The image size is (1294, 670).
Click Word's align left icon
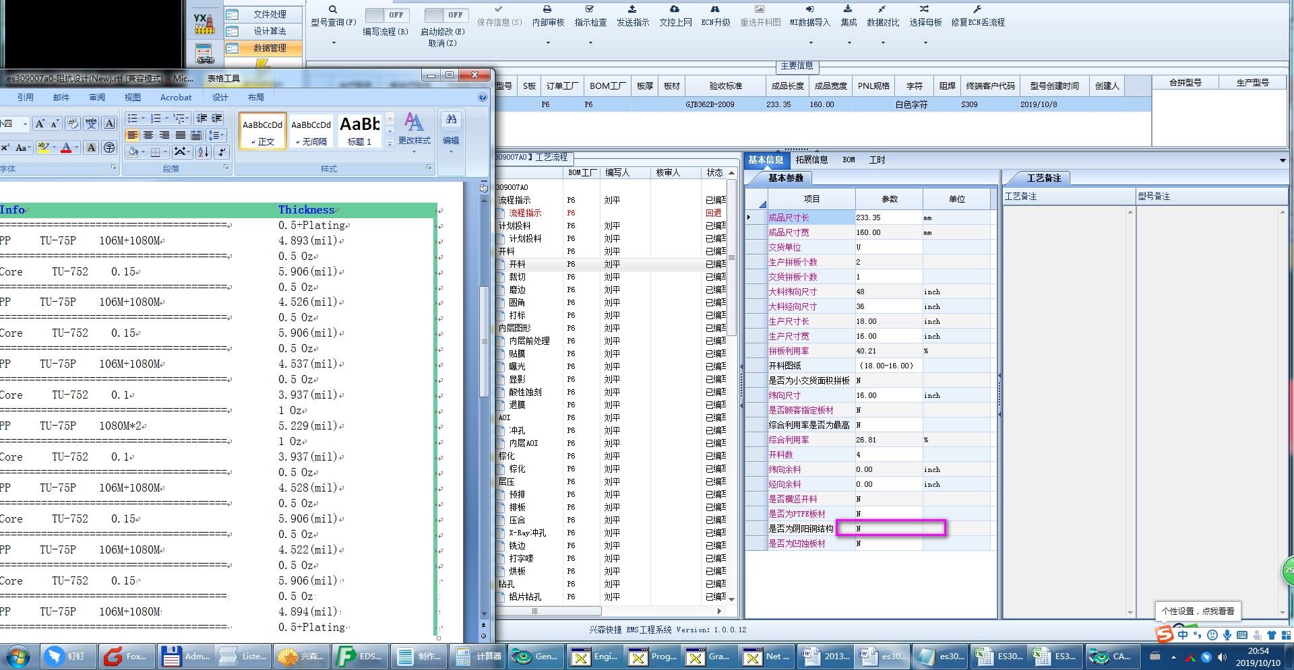(133, 135)
